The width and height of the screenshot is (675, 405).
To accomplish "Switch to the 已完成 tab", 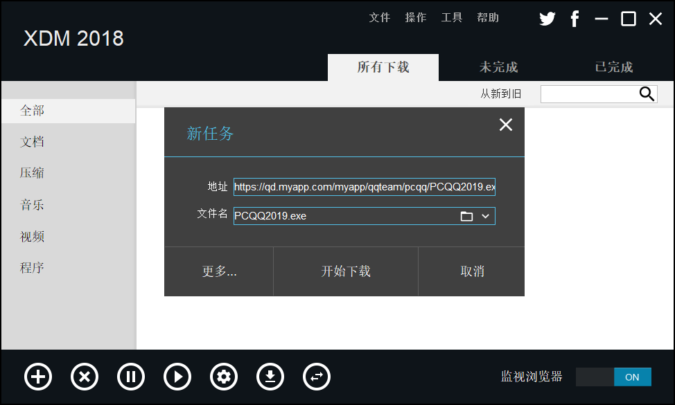I will (614, 68).
